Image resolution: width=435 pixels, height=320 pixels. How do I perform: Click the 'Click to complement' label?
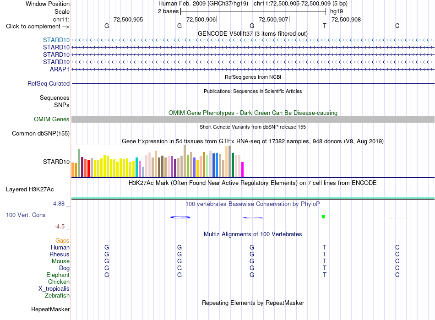pos(38,27)
